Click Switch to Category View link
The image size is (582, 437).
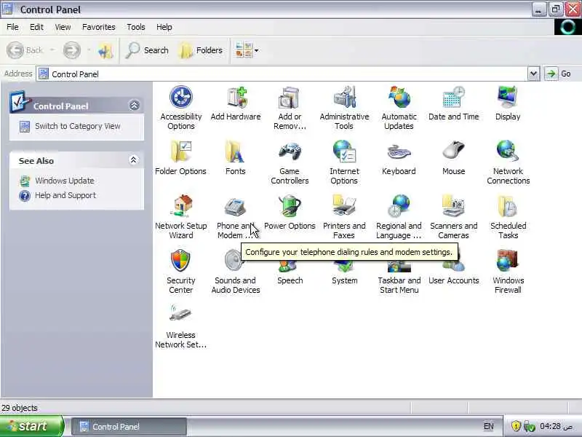point(78,126)
